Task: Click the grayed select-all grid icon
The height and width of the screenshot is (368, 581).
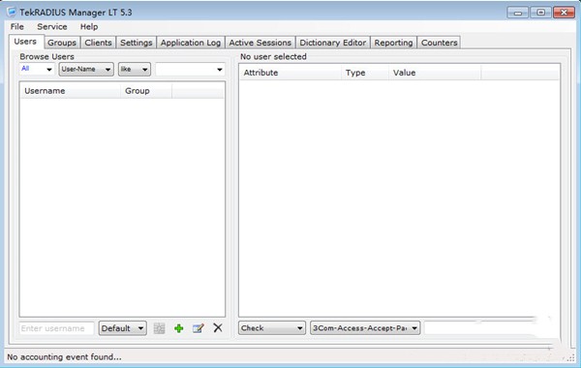Action: [x=160, y=328]
